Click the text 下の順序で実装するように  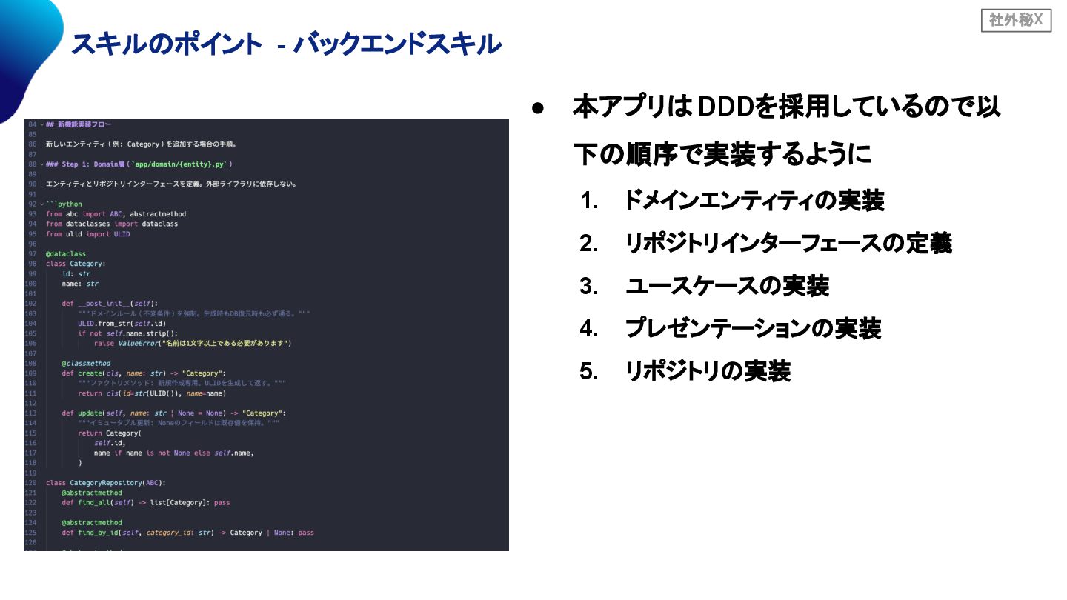coord(722,154)
